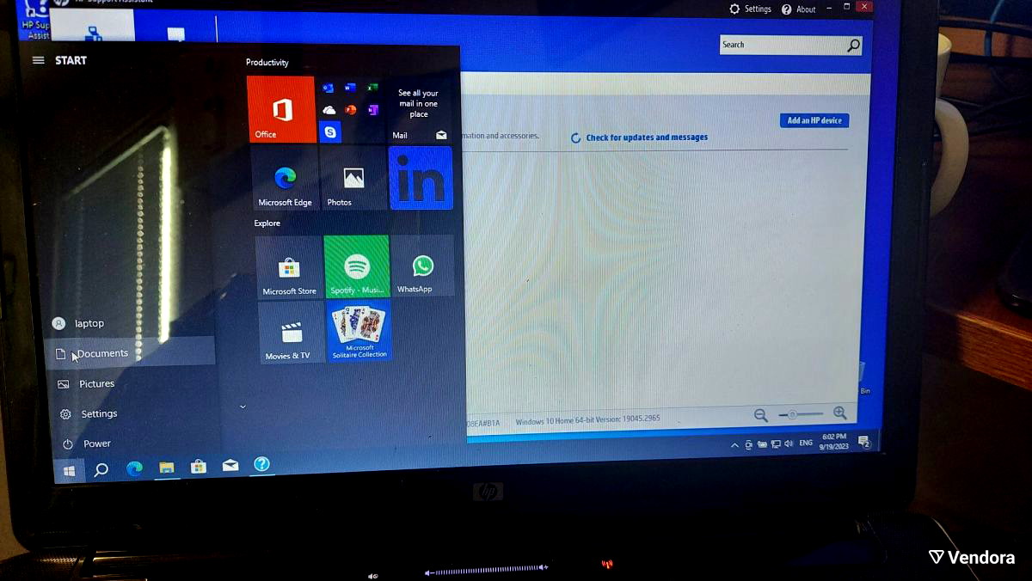Open OneNote from the Office apps folder
This screenshot has width=1032, height=581.
click(x=372, y=110)
